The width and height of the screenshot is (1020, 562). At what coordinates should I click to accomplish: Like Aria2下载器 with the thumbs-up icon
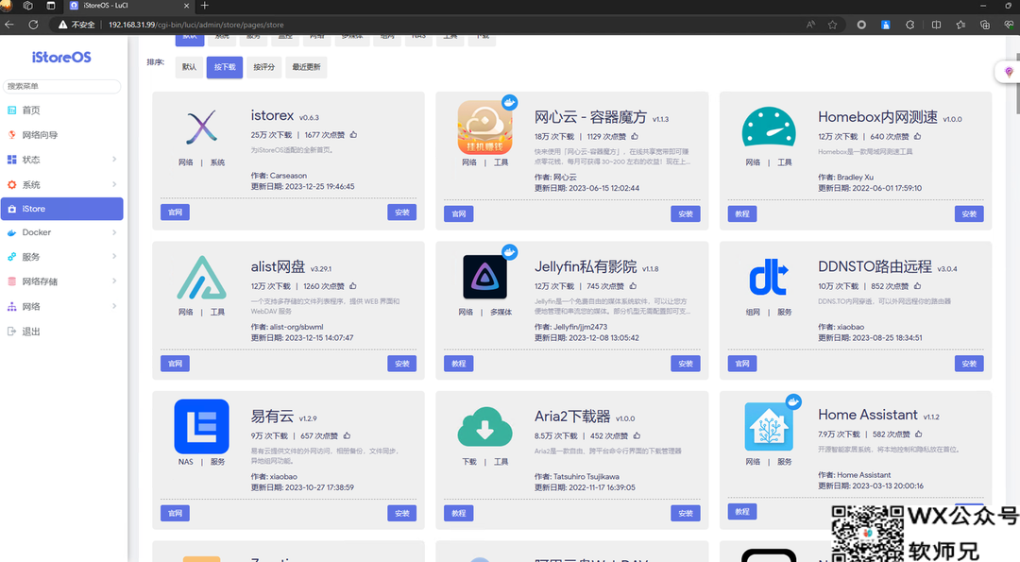(637, 435)
